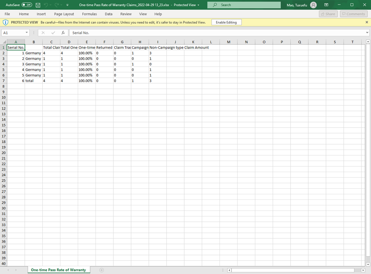Image resolution: width=371 pixels, height=274 pixels.
Task: Close the Protected View message bar
Action: 367,22
